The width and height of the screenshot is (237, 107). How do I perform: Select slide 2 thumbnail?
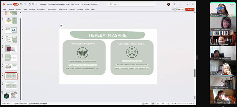11,21
